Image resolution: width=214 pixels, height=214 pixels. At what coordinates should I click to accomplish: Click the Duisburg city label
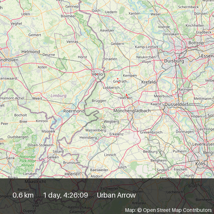coord(174,61)
